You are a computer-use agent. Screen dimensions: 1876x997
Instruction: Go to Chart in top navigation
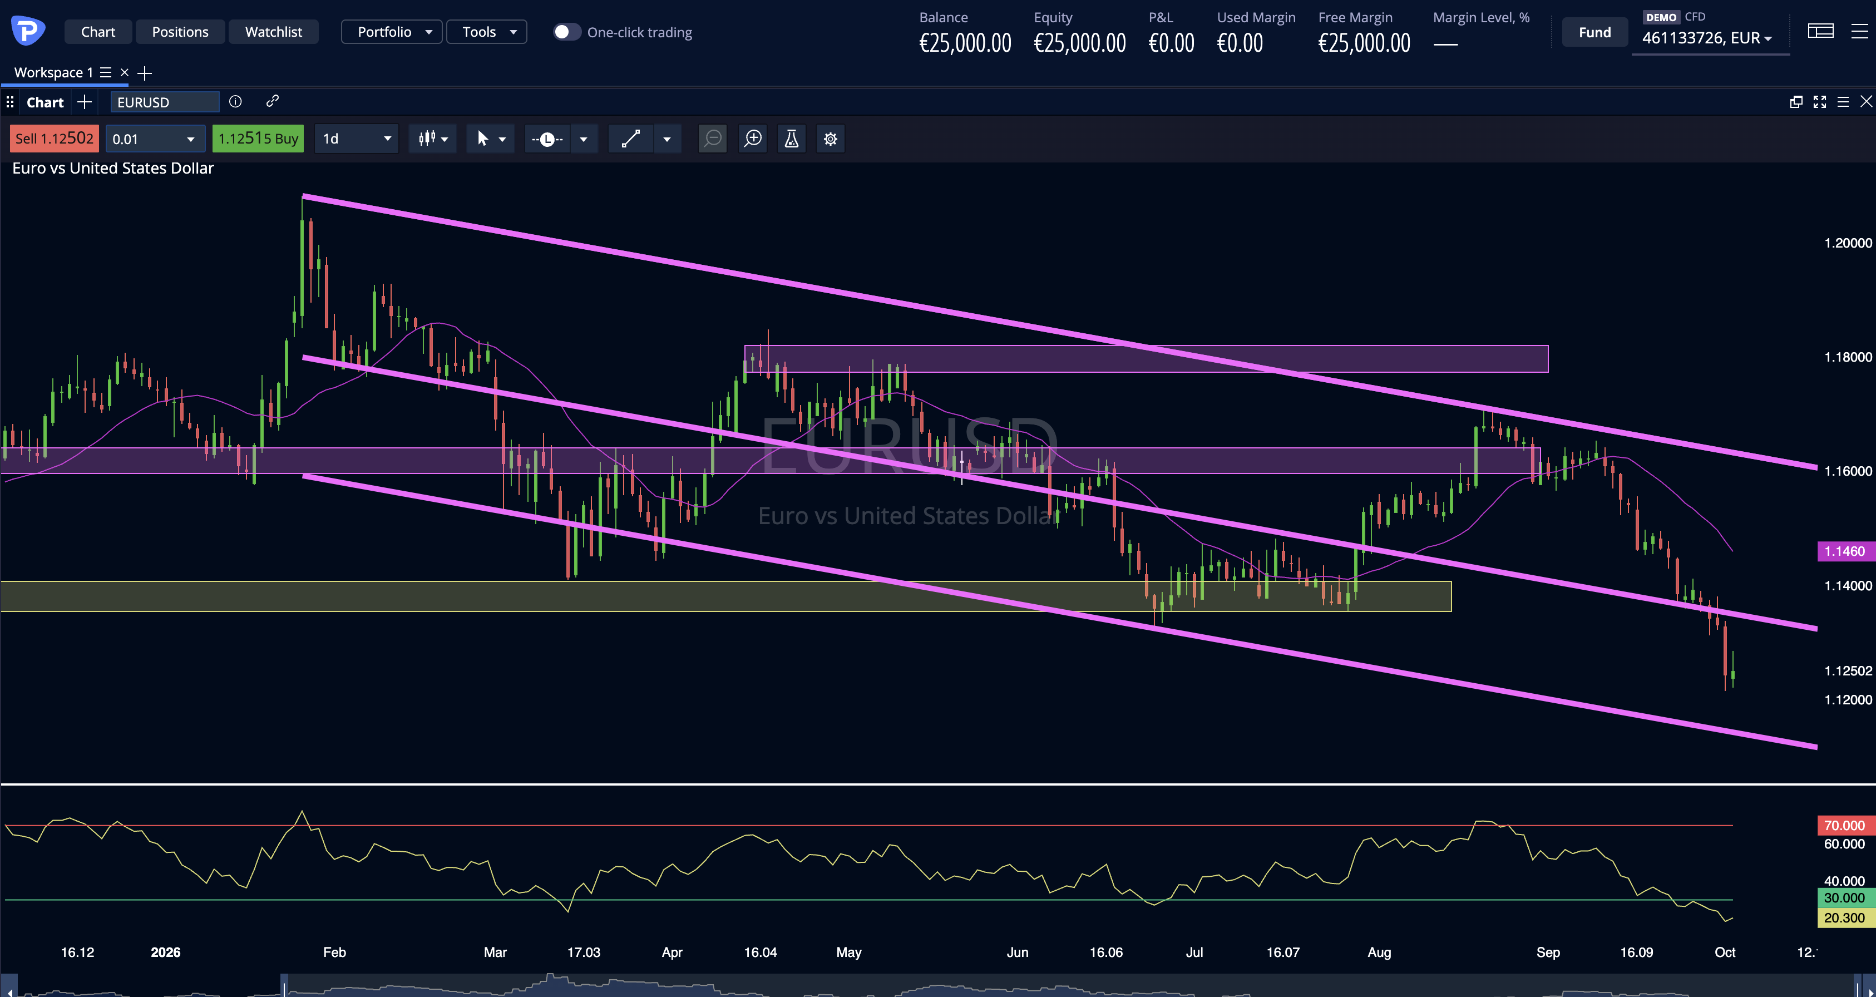(x=98, y=32)
